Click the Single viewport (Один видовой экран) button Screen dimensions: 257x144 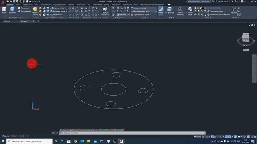(x=140, y=14)
